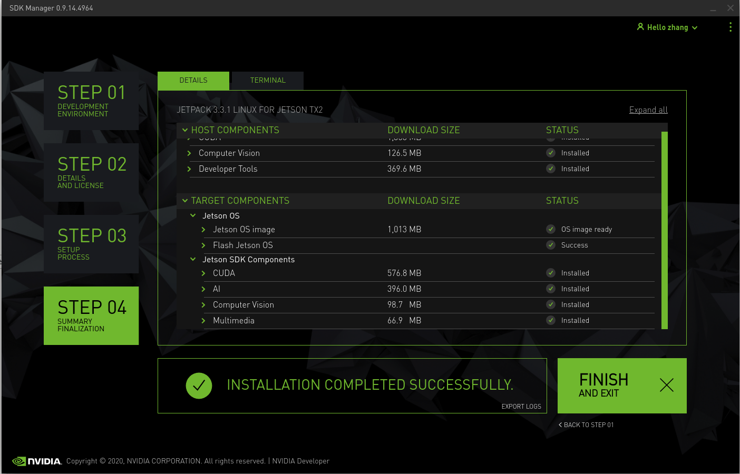This screenshot has width=740, height=474.
Task: Expand the Multimedia row
Action: click(x=203, y=321)
